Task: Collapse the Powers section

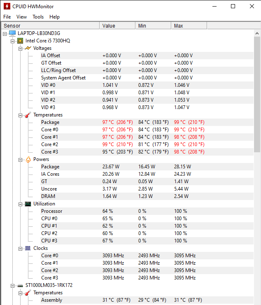Action: click(21, 160)
